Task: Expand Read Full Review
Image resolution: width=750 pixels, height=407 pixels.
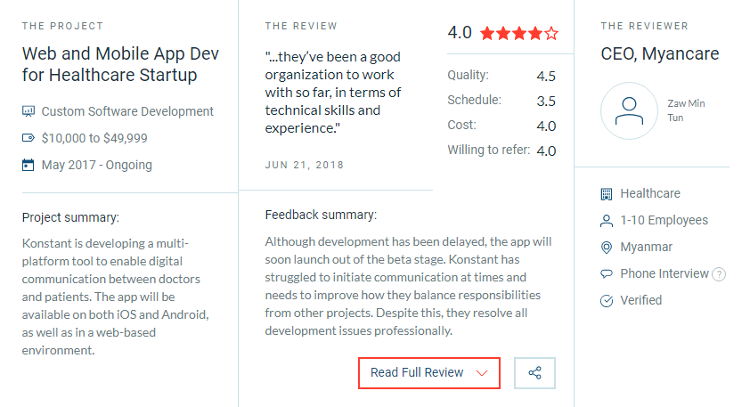Action: pos(429,373)
